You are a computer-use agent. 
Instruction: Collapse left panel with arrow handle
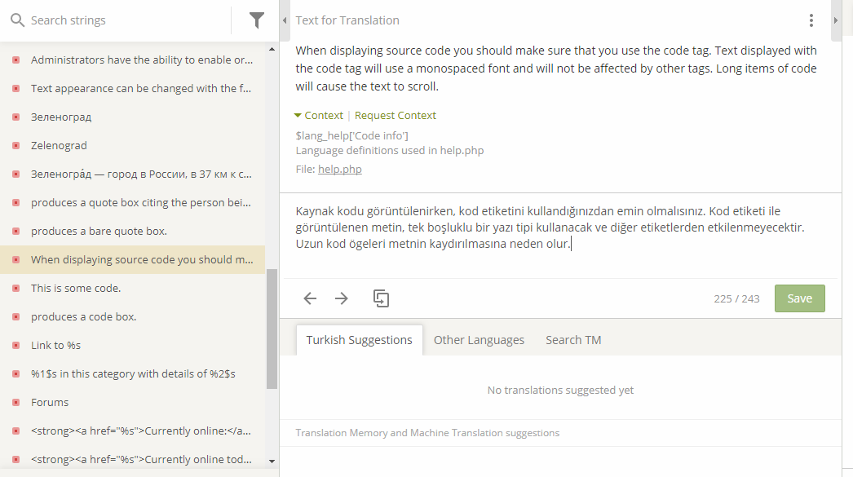[285, 20]
